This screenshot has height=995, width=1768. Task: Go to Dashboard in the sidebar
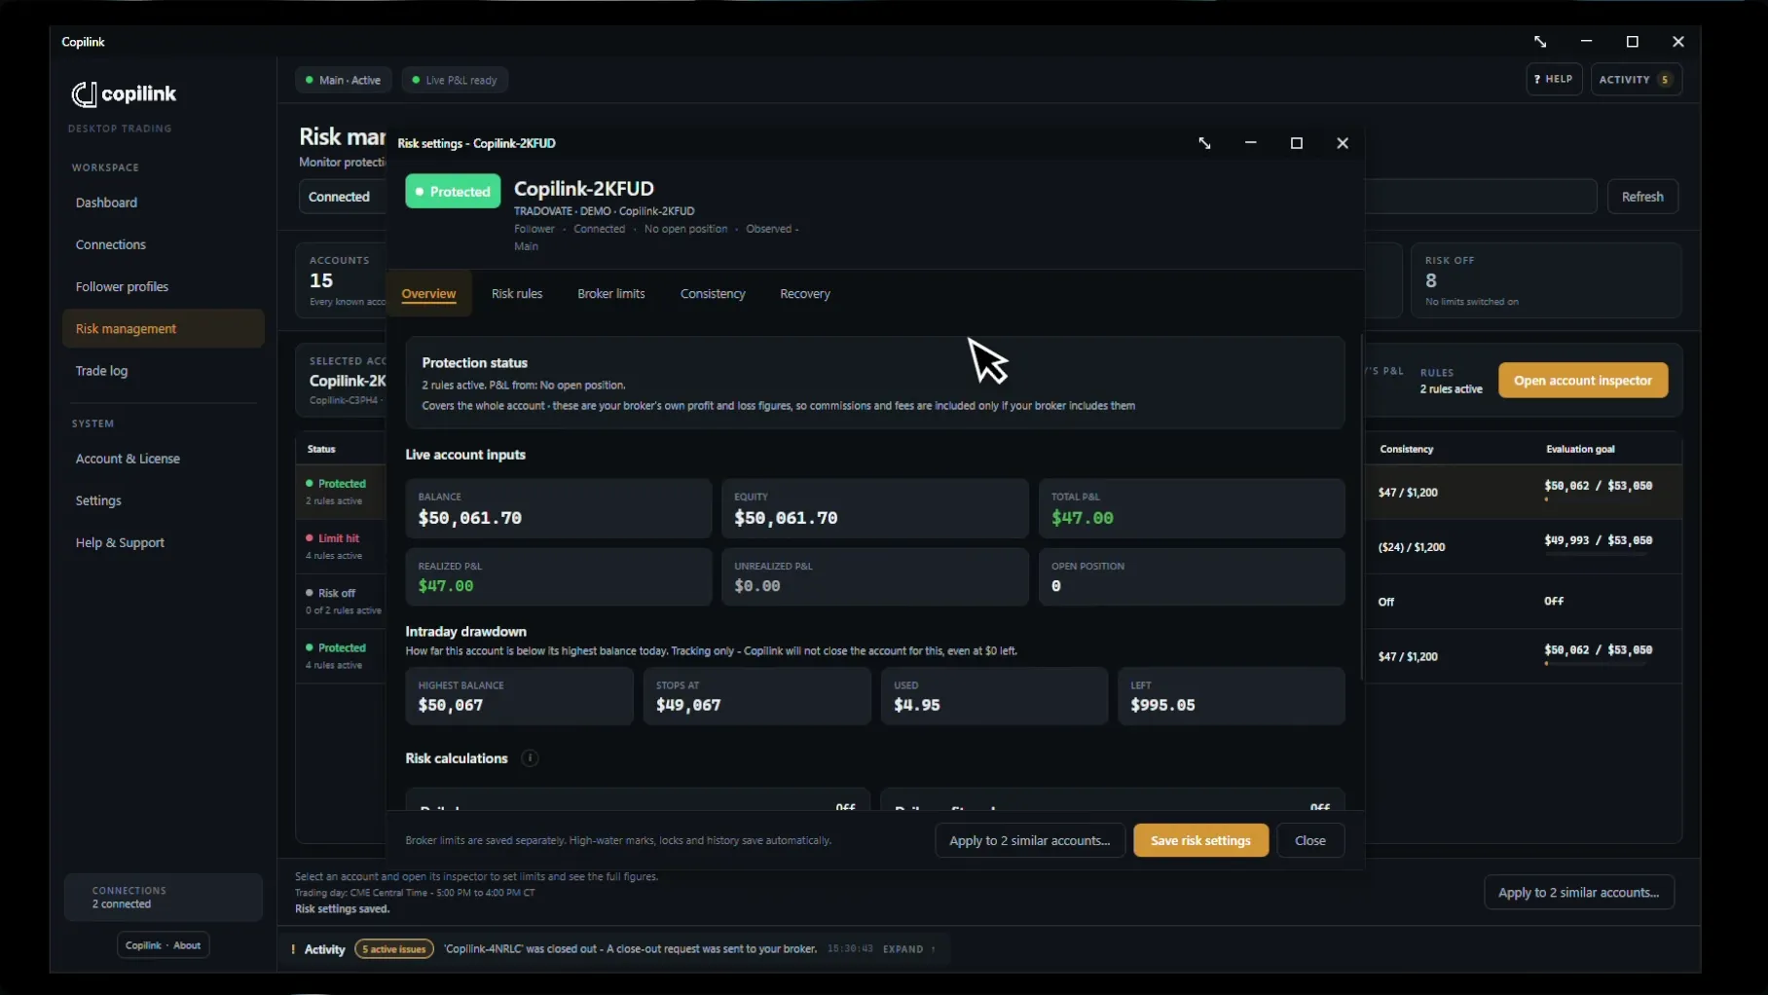(164, 203)
